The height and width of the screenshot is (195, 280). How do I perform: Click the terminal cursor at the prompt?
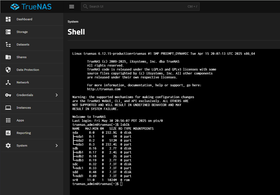click(121, 184)
